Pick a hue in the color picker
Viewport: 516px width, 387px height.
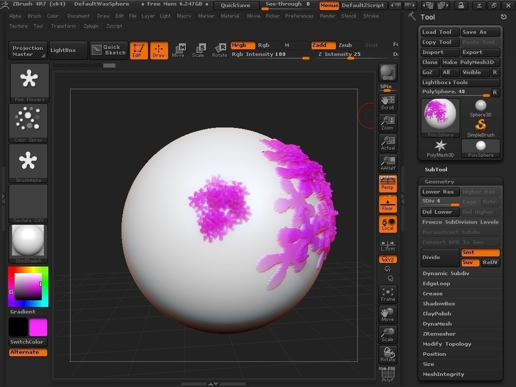[28, 287]
